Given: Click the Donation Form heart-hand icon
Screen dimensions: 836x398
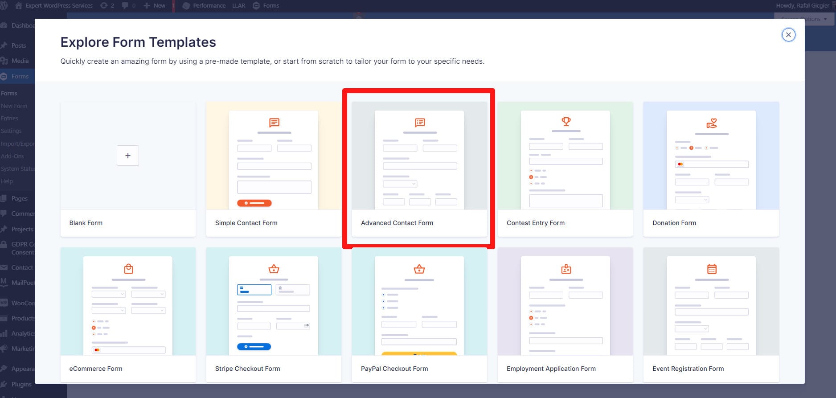Looking at the screenshot, I should 712,123.
